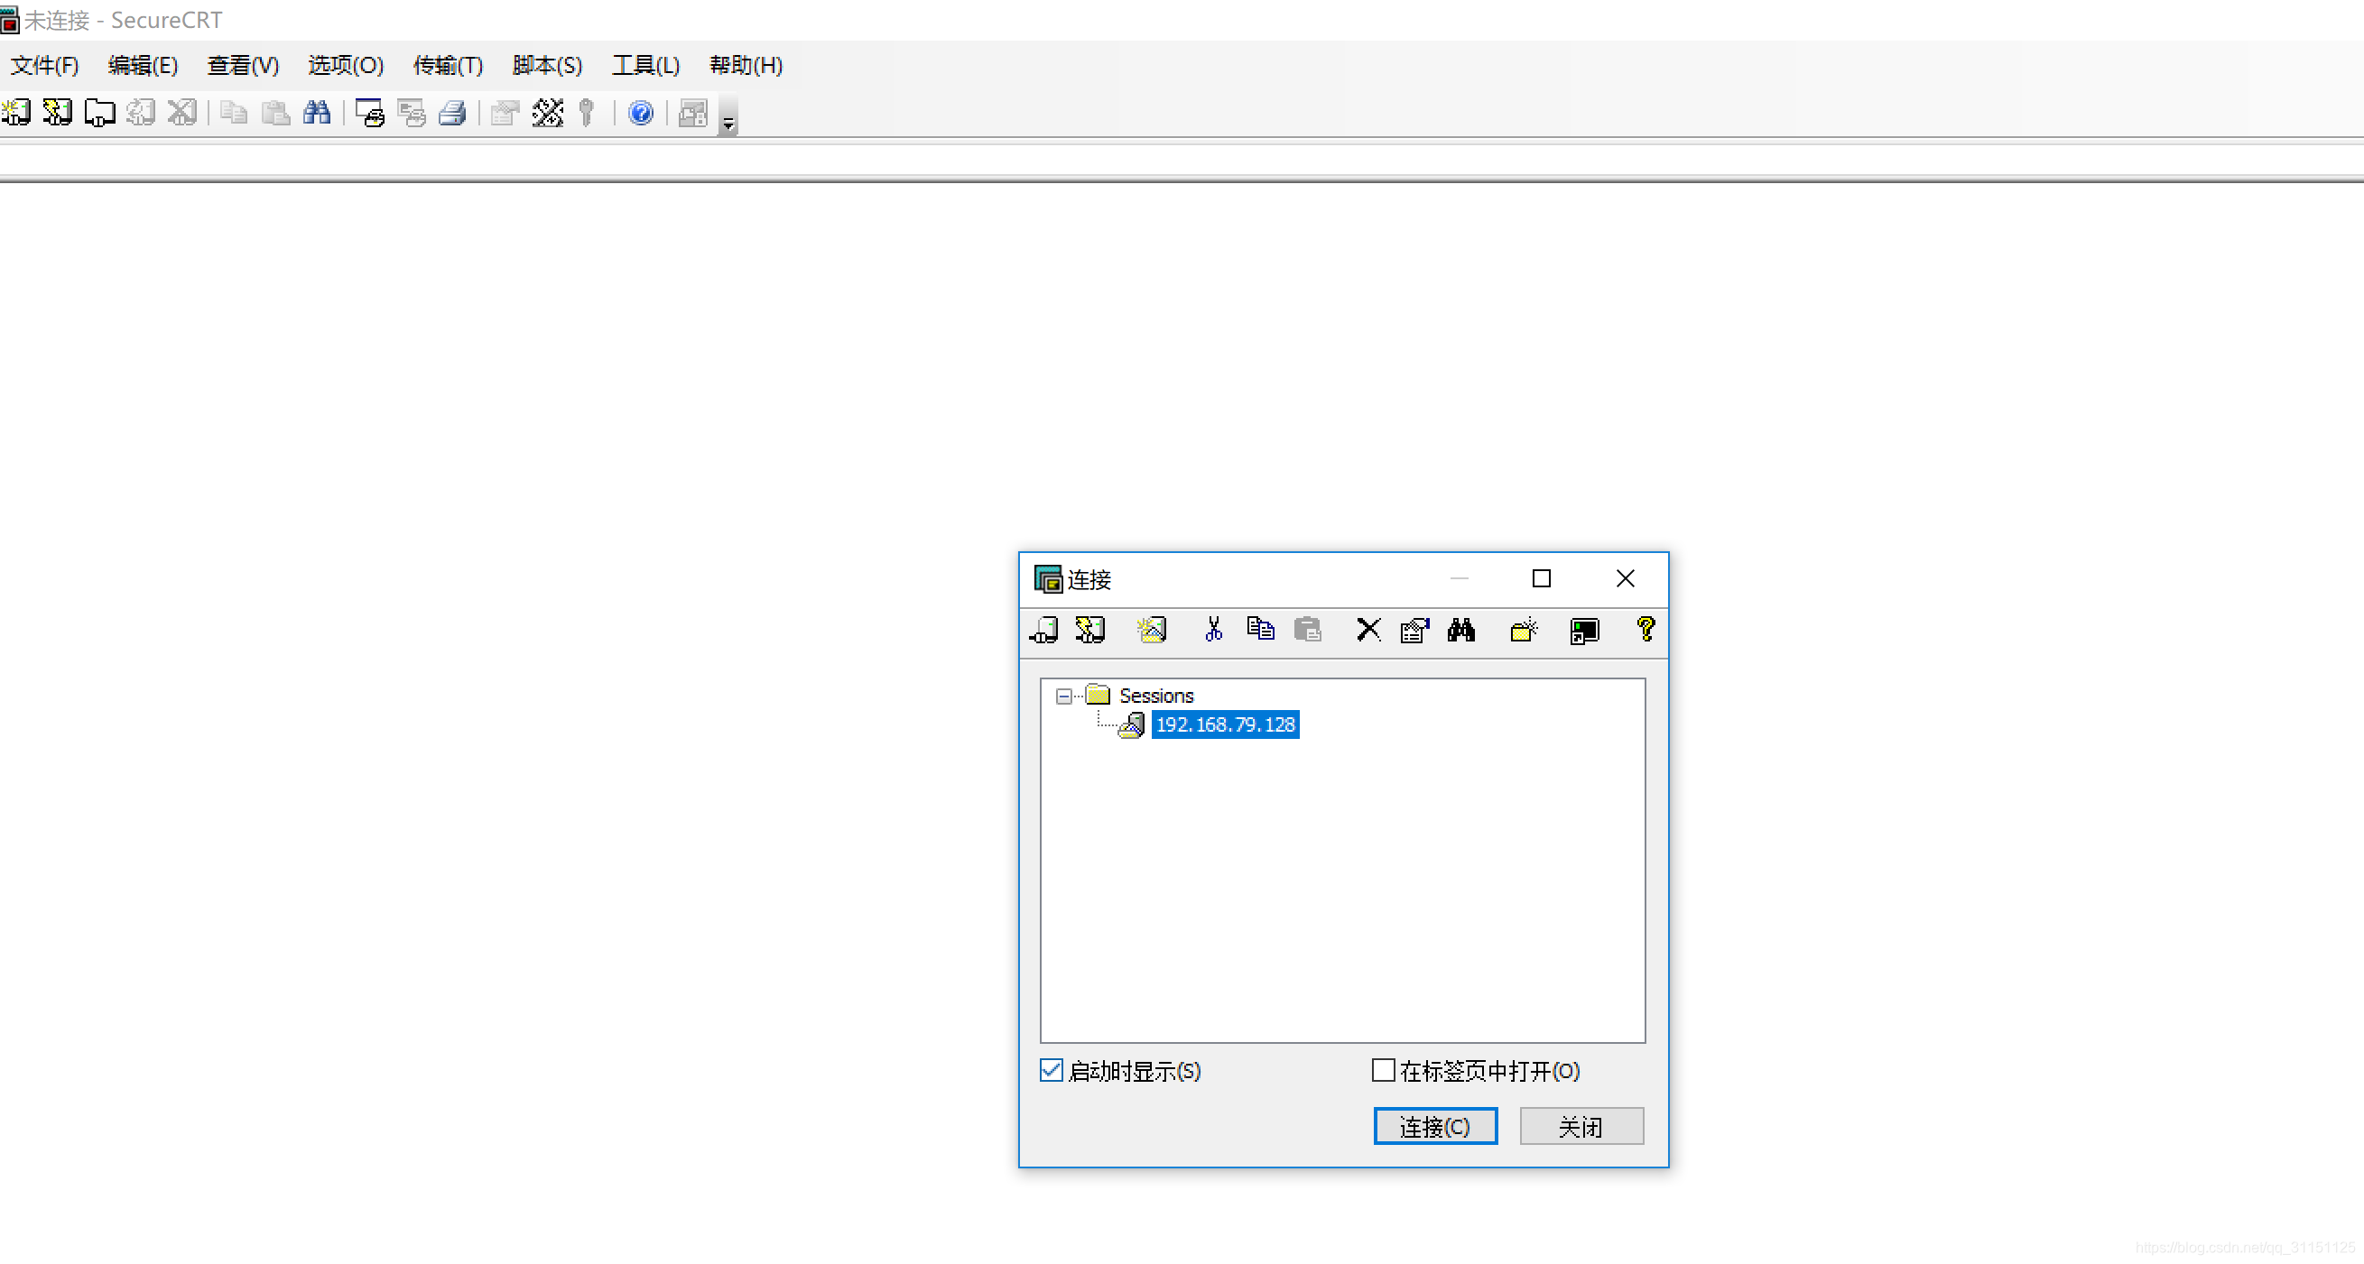Click Connect in Tab icon in main toolbar
Viewport: 2364px width, 1264px height.
tap(99, 113)
